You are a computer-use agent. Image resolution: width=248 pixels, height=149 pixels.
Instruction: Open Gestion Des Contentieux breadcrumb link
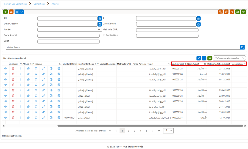(x=15, y=4)
